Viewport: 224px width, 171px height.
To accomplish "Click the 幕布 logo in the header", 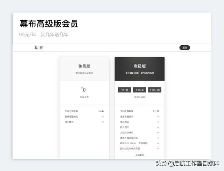I will [x=38, y=48].
